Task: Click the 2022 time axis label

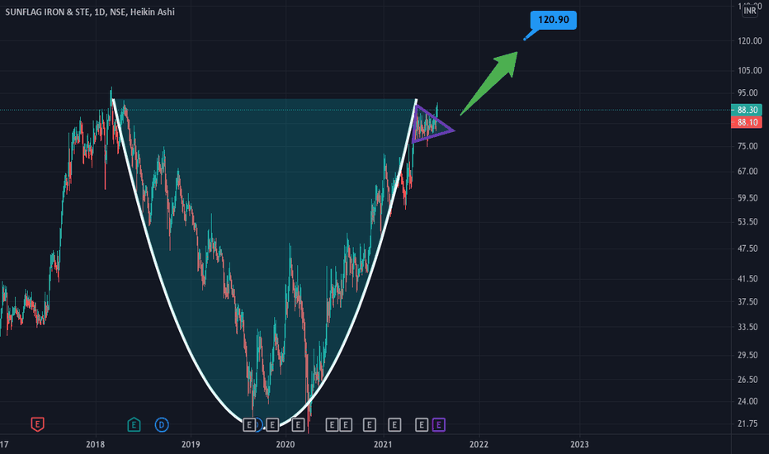Action: point(479,445)
